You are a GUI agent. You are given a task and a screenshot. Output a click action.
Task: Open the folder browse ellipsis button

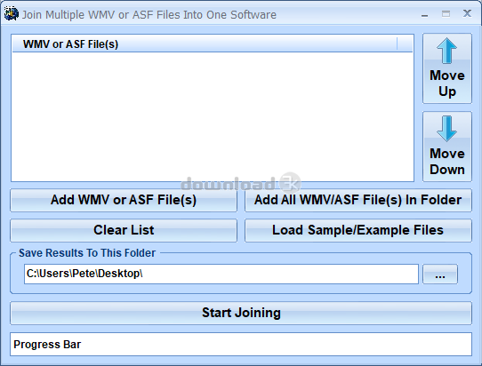[x=440, y=274]
